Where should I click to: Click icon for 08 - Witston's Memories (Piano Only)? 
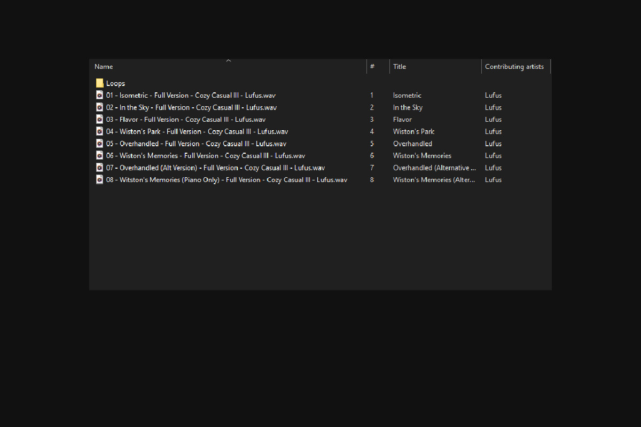pos(99,179)
